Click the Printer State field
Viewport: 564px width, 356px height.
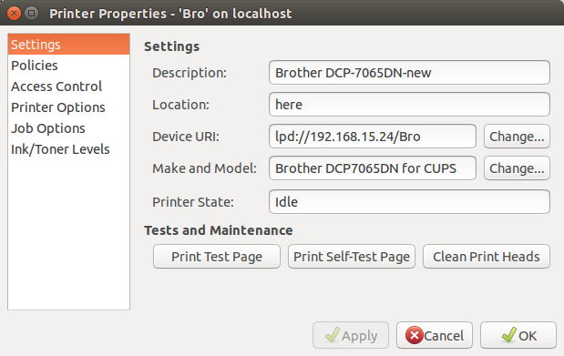(409, 202)
